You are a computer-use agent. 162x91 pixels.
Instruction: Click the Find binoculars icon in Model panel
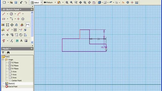coord(8,53)
